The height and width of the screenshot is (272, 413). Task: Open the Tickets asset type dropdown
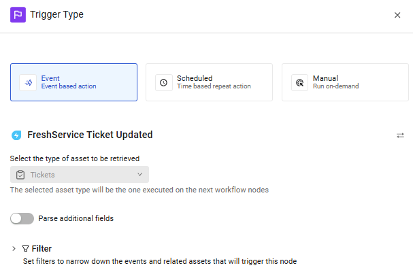coord(80,175)
